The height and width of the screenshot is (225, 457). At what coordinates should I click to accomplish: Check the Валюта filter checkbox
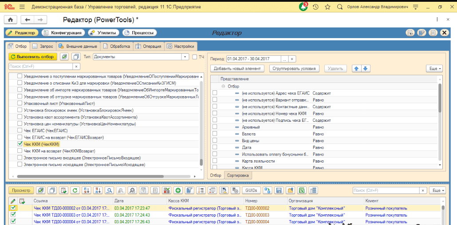point(215,133)
